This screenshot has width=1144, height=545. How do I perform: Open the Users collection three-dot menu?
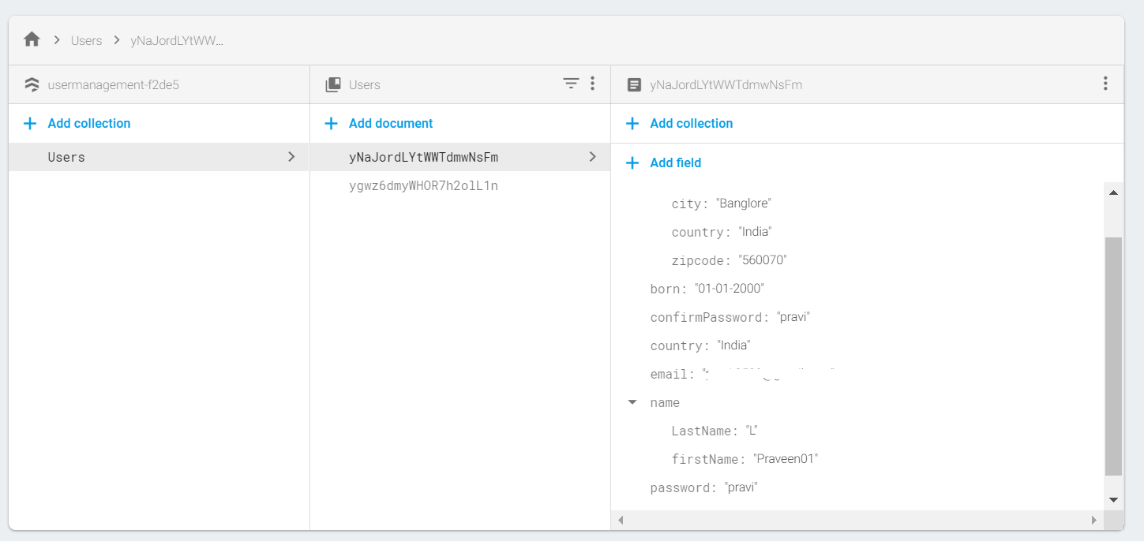(592, 84)
